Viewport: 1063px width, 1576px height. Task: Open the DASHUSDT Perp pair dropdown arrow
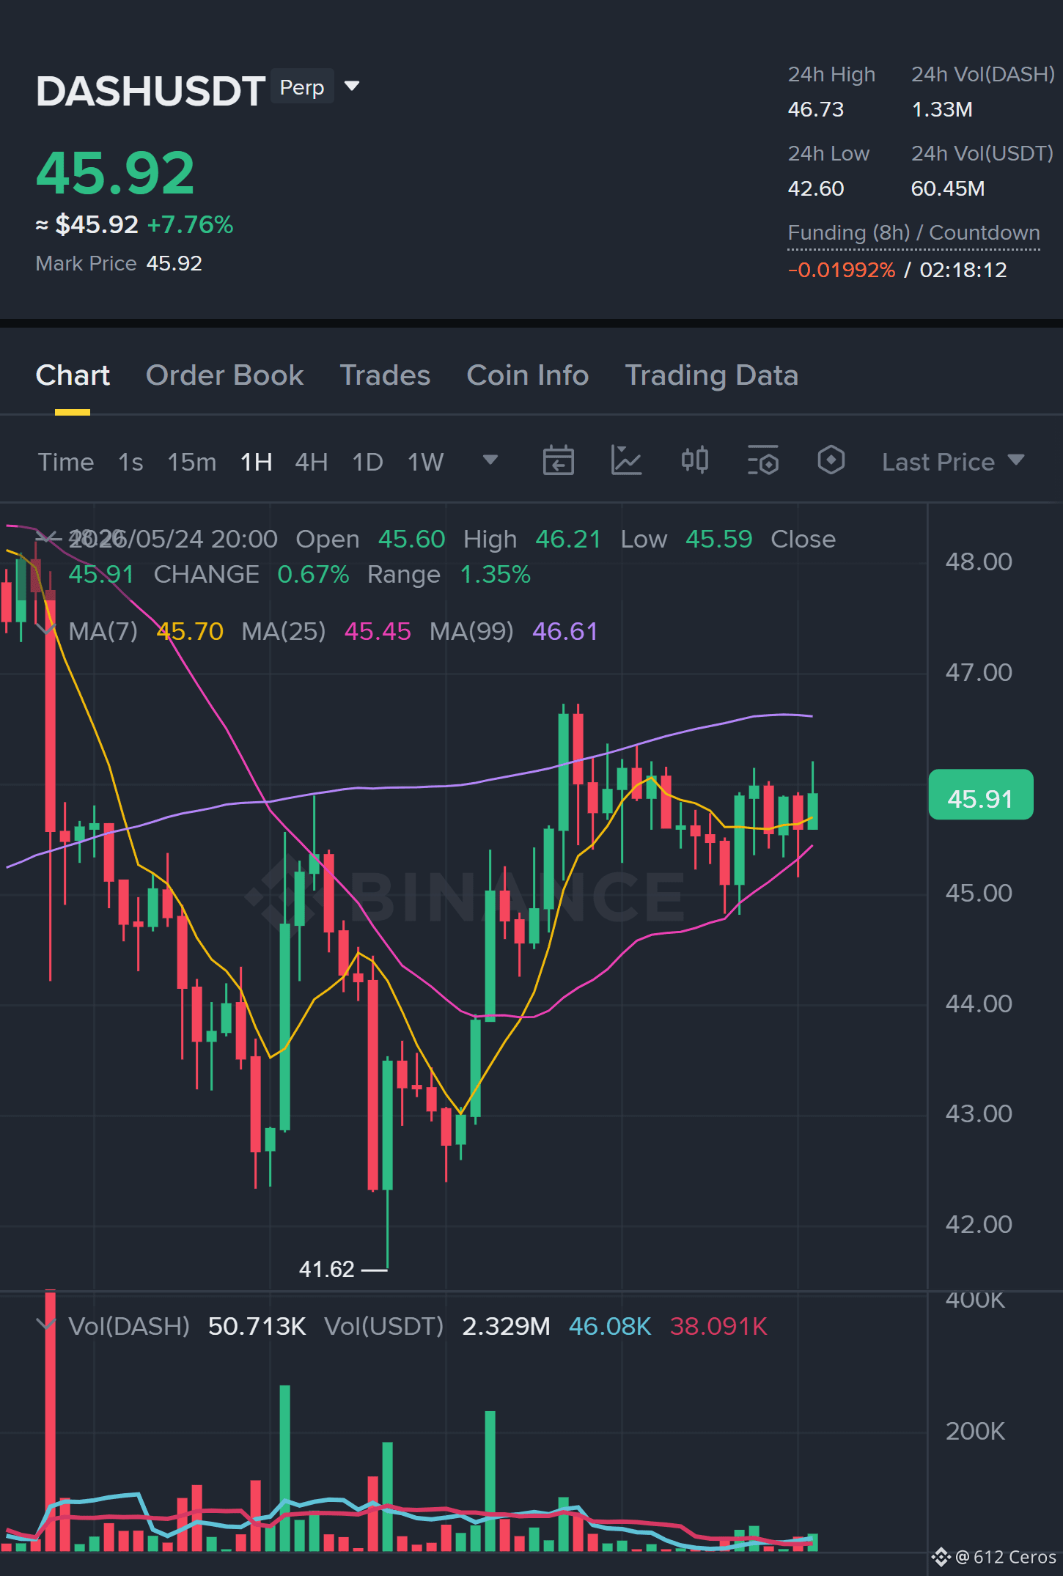(x=352, y=86)
